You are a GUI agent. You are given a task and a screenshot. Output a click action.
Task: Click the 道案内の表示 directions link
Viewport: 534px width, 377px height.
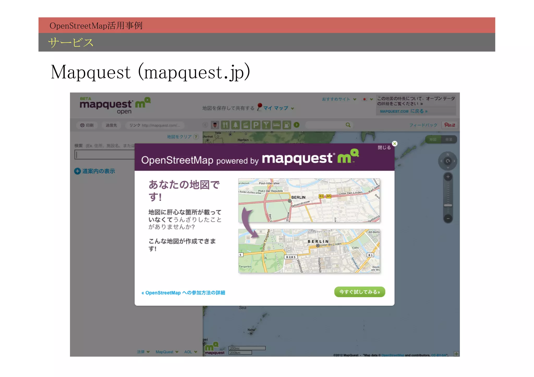pyautogui.click(x=99, y=171)
